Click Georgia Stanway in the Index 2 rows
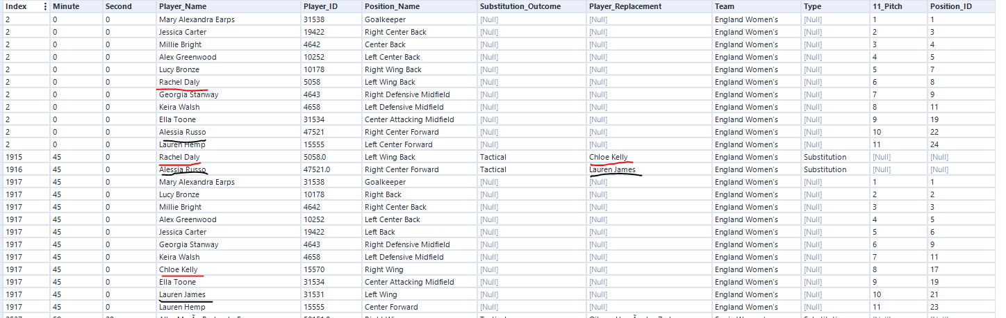 click(188, 94)
